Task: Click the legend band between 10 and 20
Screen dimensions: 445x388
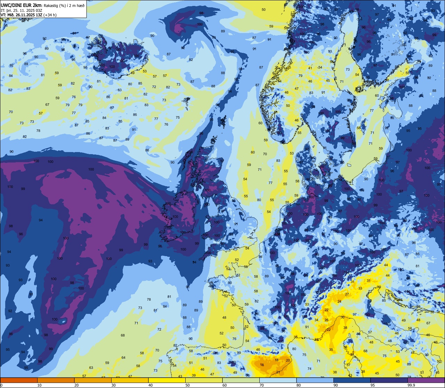Action: 56,380
